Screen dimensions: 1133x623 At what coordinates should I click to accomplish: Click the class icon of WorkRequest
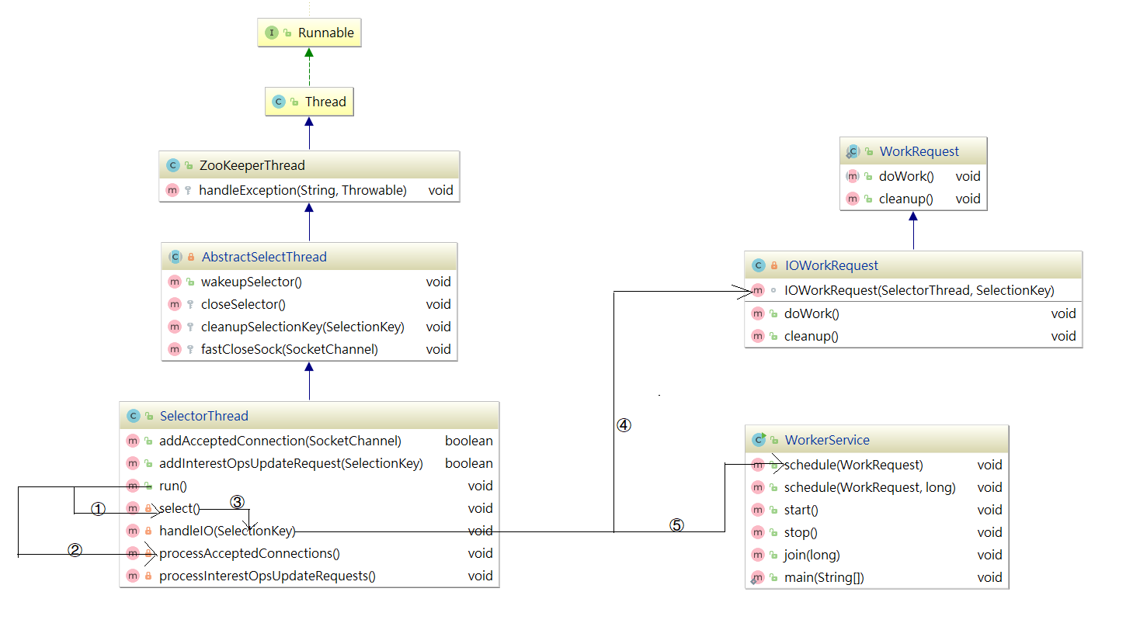pos(853,151)
